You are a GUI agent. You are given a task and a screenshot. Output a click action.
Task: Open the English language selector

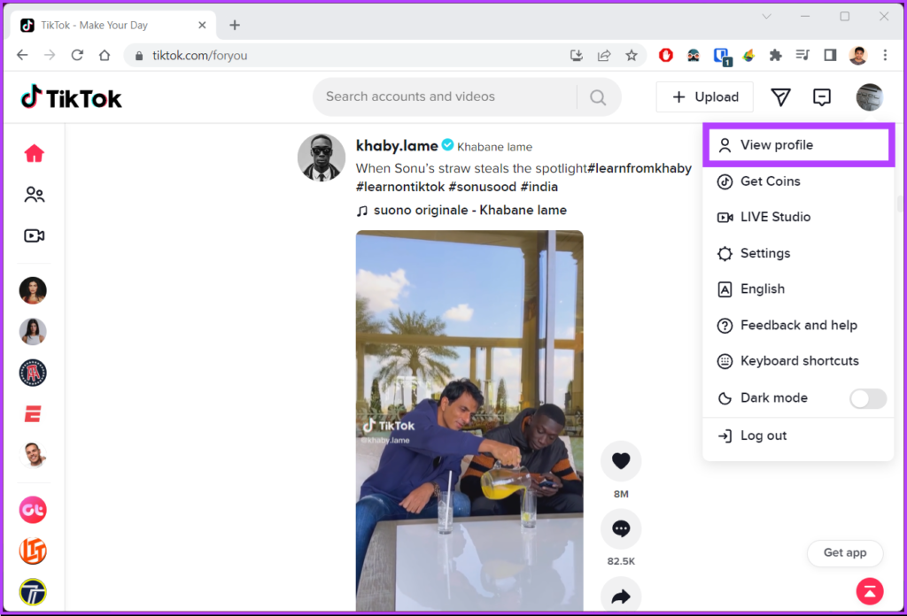[x=762, y=289]
